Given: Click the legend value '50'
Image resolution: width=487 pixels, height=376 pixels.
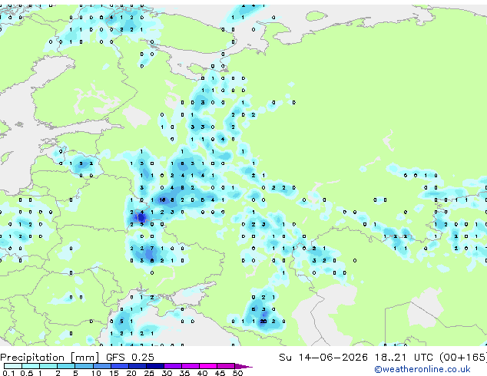Looking at the screenshot, I should coord(238,373).
